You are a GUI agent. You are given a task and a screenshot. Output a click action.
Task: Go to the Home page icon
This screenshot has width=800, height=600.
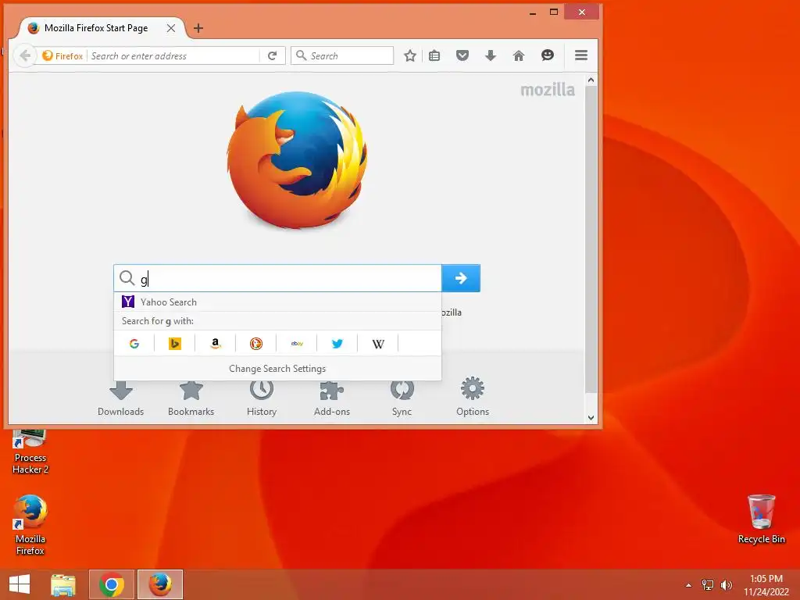[519, 55]
